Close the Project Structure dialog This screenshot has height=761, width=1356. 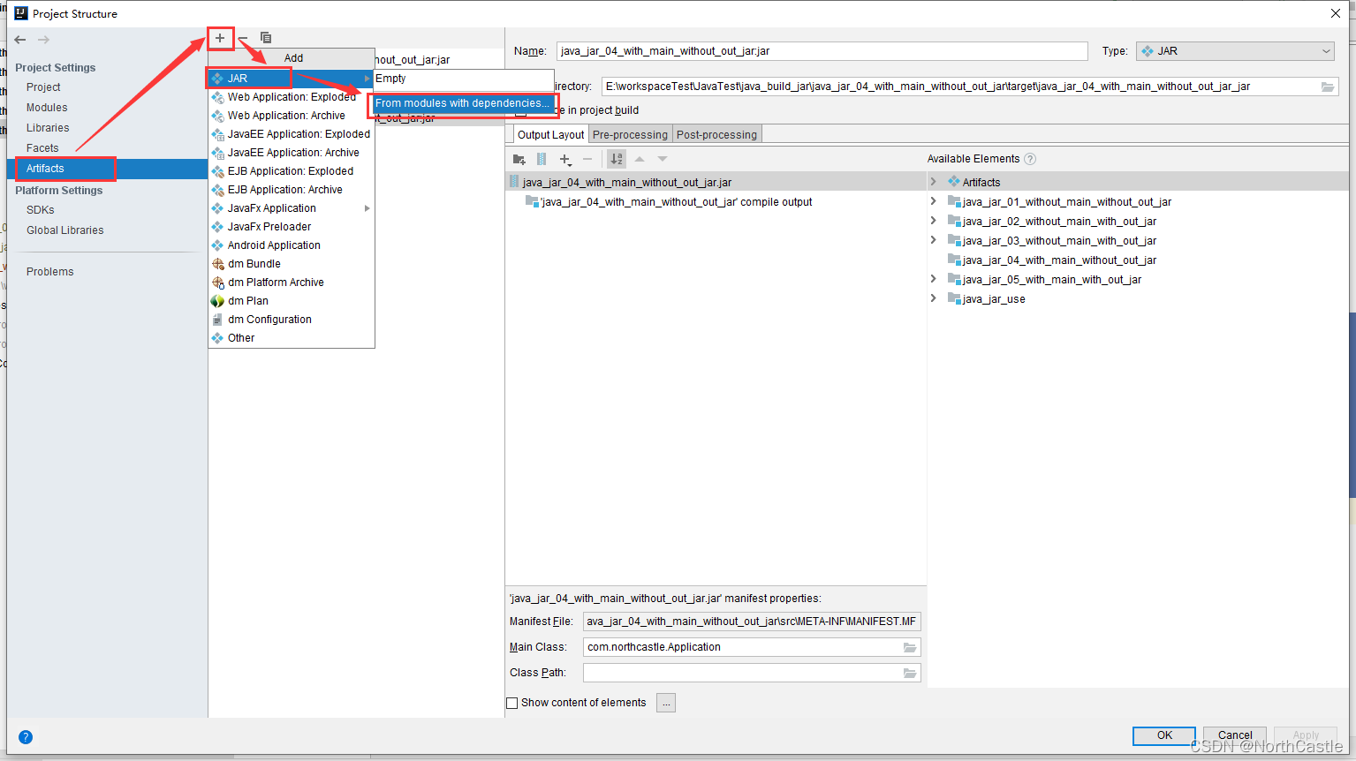(x=1336, y=13)
